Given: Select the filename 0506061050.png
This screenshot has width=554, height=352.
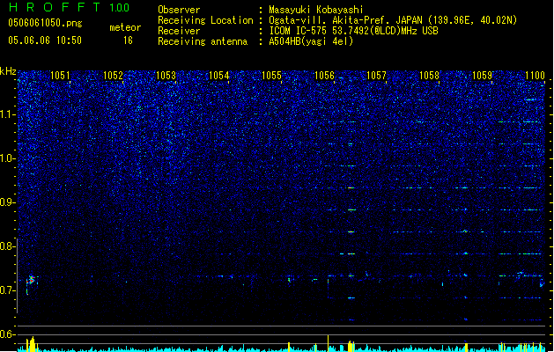Looking at the screenshot, I should tap(45, 23).
